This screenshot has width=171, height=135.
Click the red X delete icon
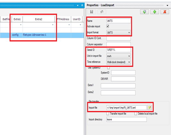(165, 12)
